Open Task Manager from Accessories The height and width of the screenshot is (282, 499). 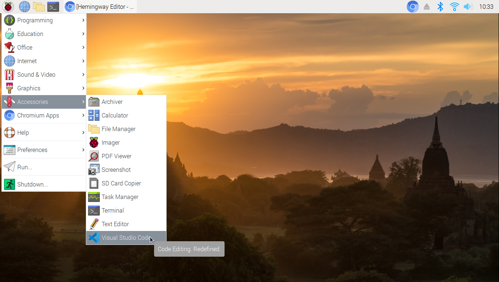click(120, 197)
